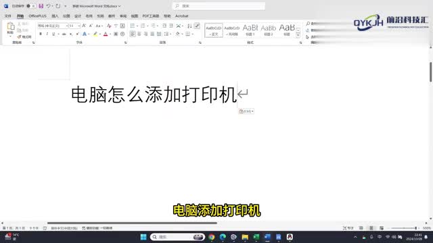Screen dimensions: 433x243
Task: Click the Shading paint bucket icon
Action: [178, 34]
